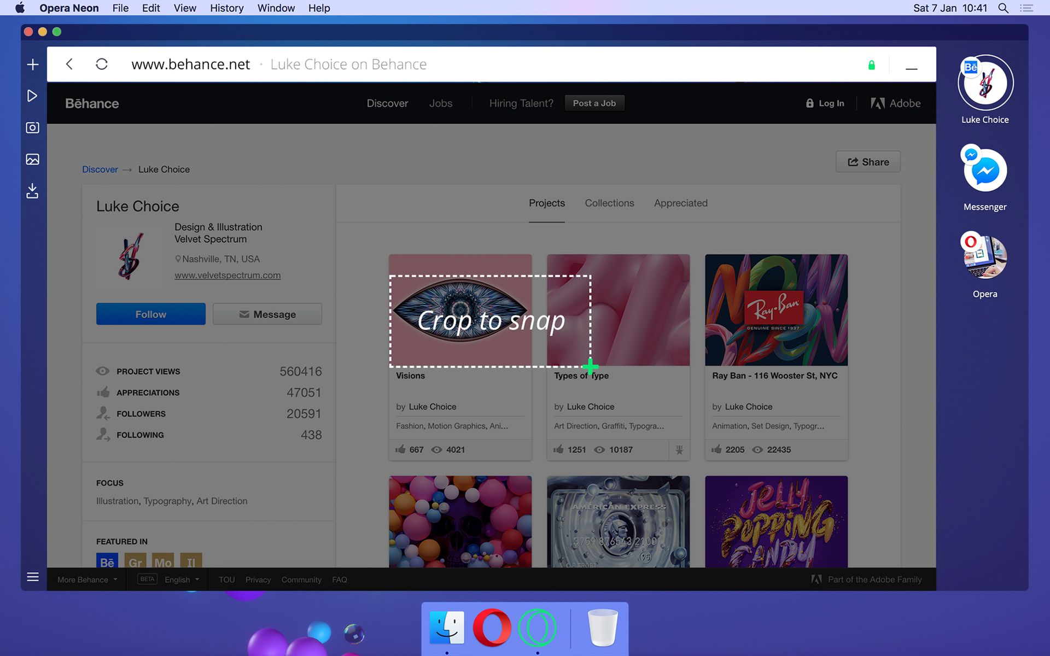Open the video player sidebar icon
Image resolution: width=1050 pixels, height=656 pixels.
(x=32, y=96)
